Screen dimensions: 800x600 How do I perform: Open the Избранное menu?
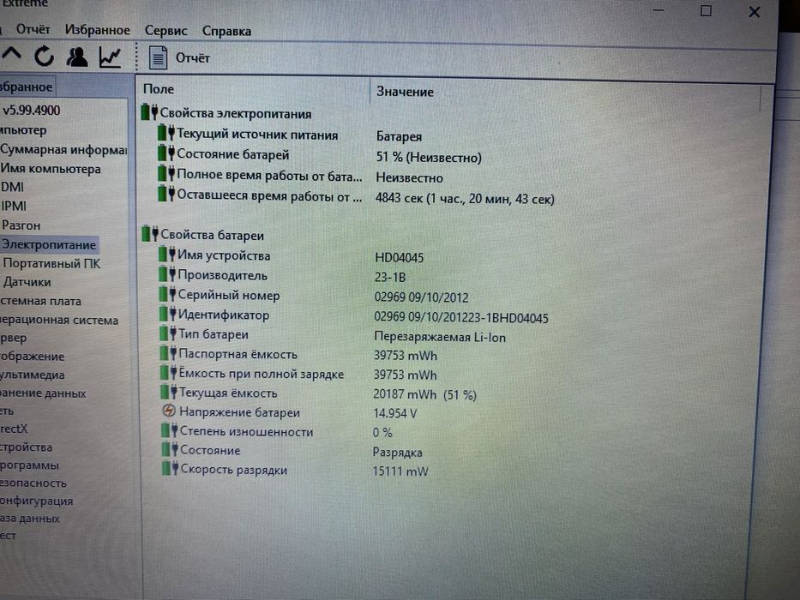pyautogui.click(x=98, y=30)
